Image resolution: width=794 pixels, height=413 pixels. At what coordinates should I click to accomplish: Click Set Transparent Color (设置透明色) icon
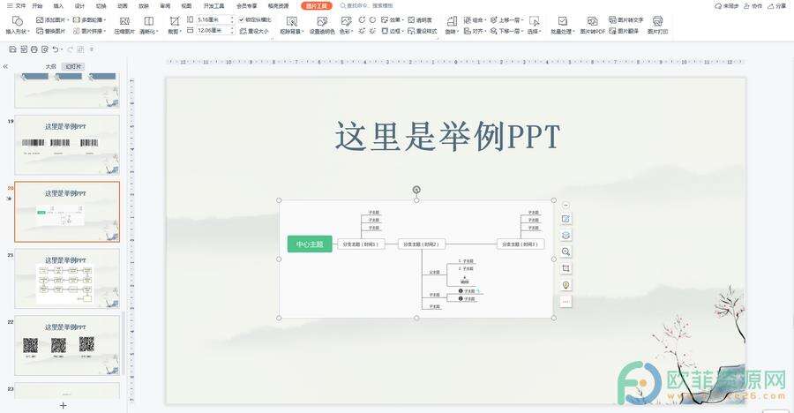pos(322,21)
